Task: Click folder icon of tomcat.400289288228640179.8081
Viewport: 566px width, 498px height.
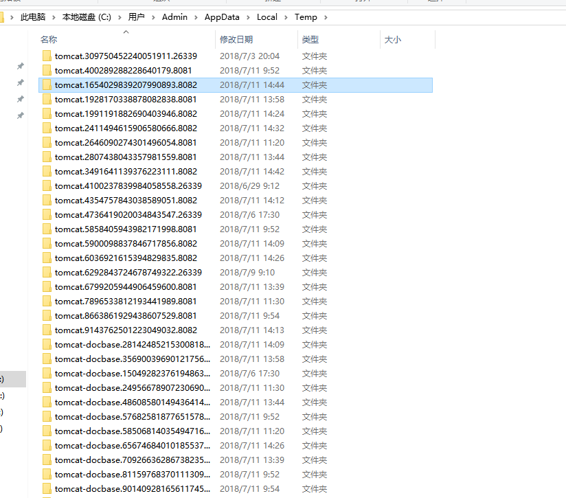Action: tap(47, 70)
